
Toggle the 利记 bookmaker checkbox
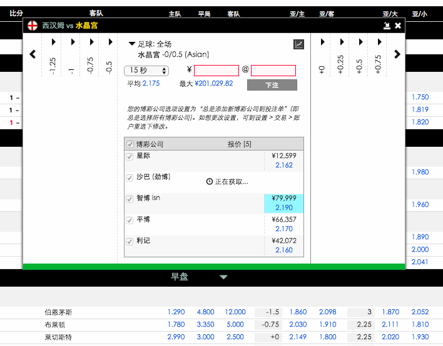[x=130, y=241]
